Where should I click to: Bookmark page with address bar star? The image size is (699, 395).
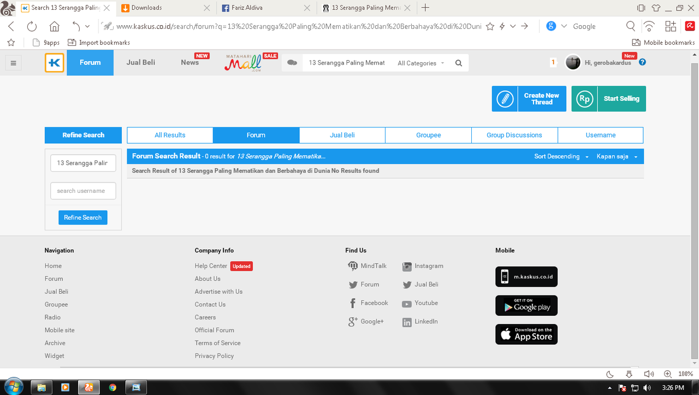(x=490, y=26)
